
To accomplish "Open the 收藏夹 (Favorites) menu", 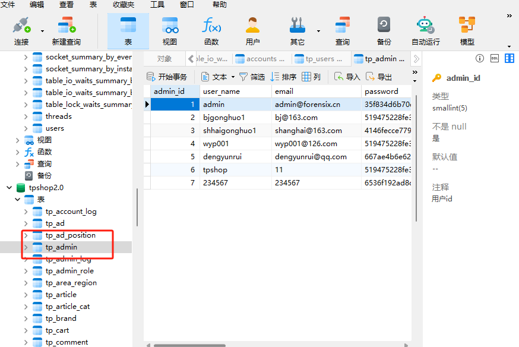I will coord(123,5).
